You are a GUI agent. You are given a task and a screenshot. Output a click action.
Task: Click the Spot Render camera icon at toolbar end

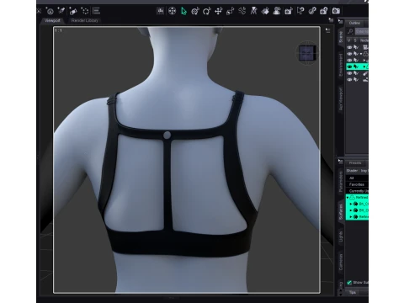(x=336, y=11)
